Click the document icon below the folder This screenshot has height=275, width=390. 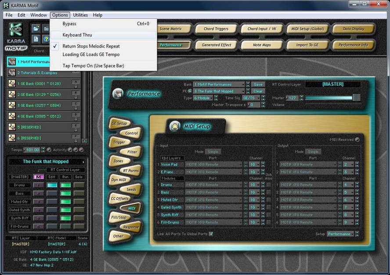coord(36,39)
